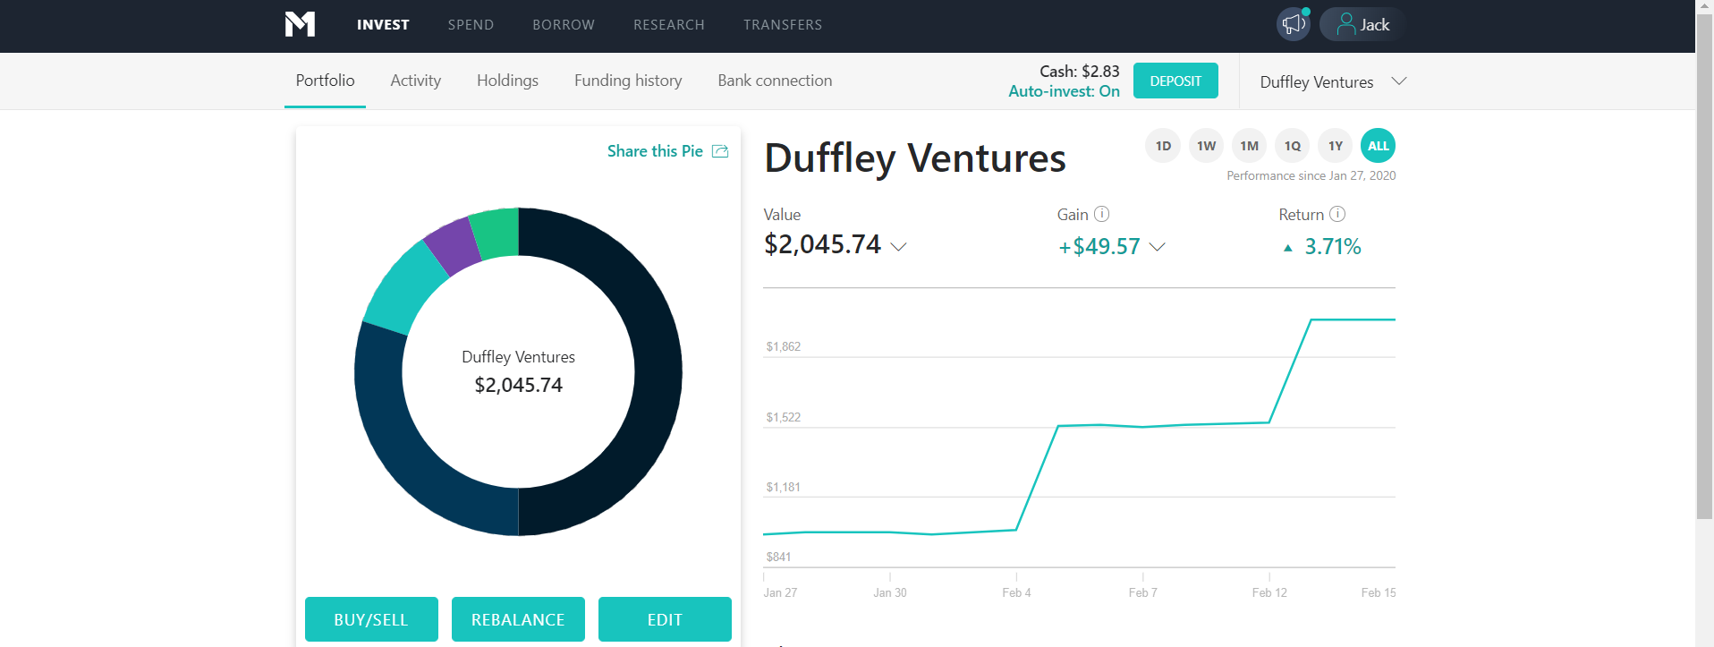The width and height of the screenshot is (1714, 647).
Task: Click the Gain info icon
Action: click(x=1102, y=214)
